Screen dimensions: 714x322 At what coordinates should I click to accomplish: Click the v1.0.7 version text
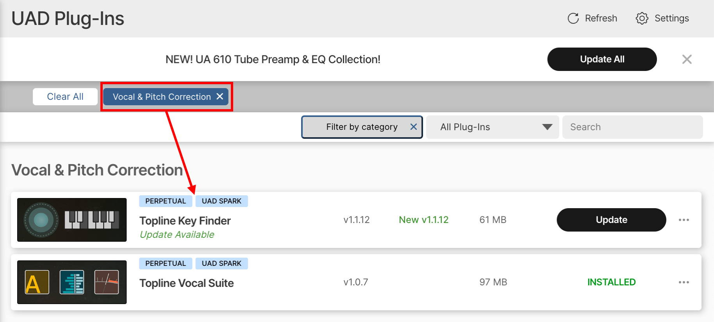pos(356,282)
